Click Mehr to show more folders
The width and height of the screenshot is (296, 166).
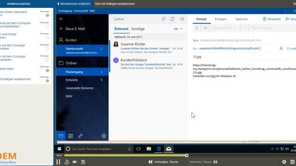coord(69,96)
